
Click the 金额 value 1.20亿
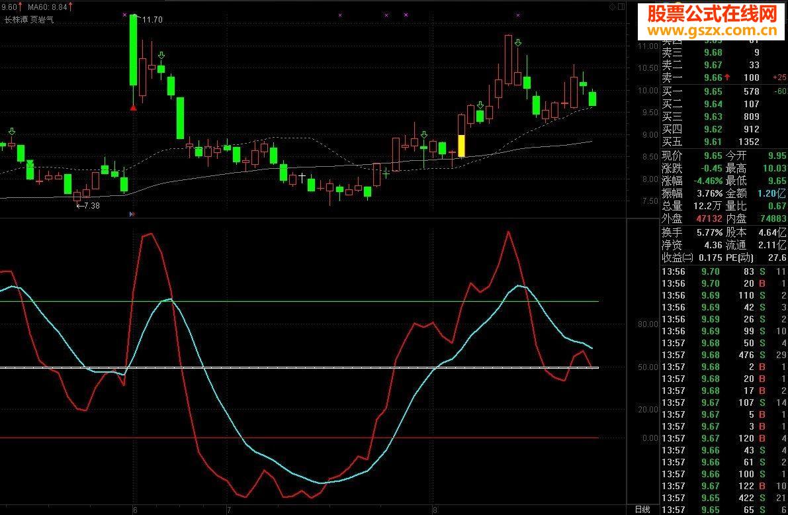[x=772, y=193]
